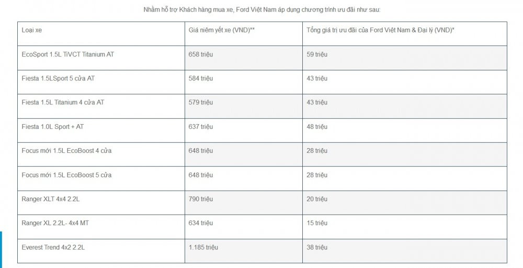
Task: Select the Fiesta 1.5L Titanium 4 cửa AT cell
Action: [63, 102]
